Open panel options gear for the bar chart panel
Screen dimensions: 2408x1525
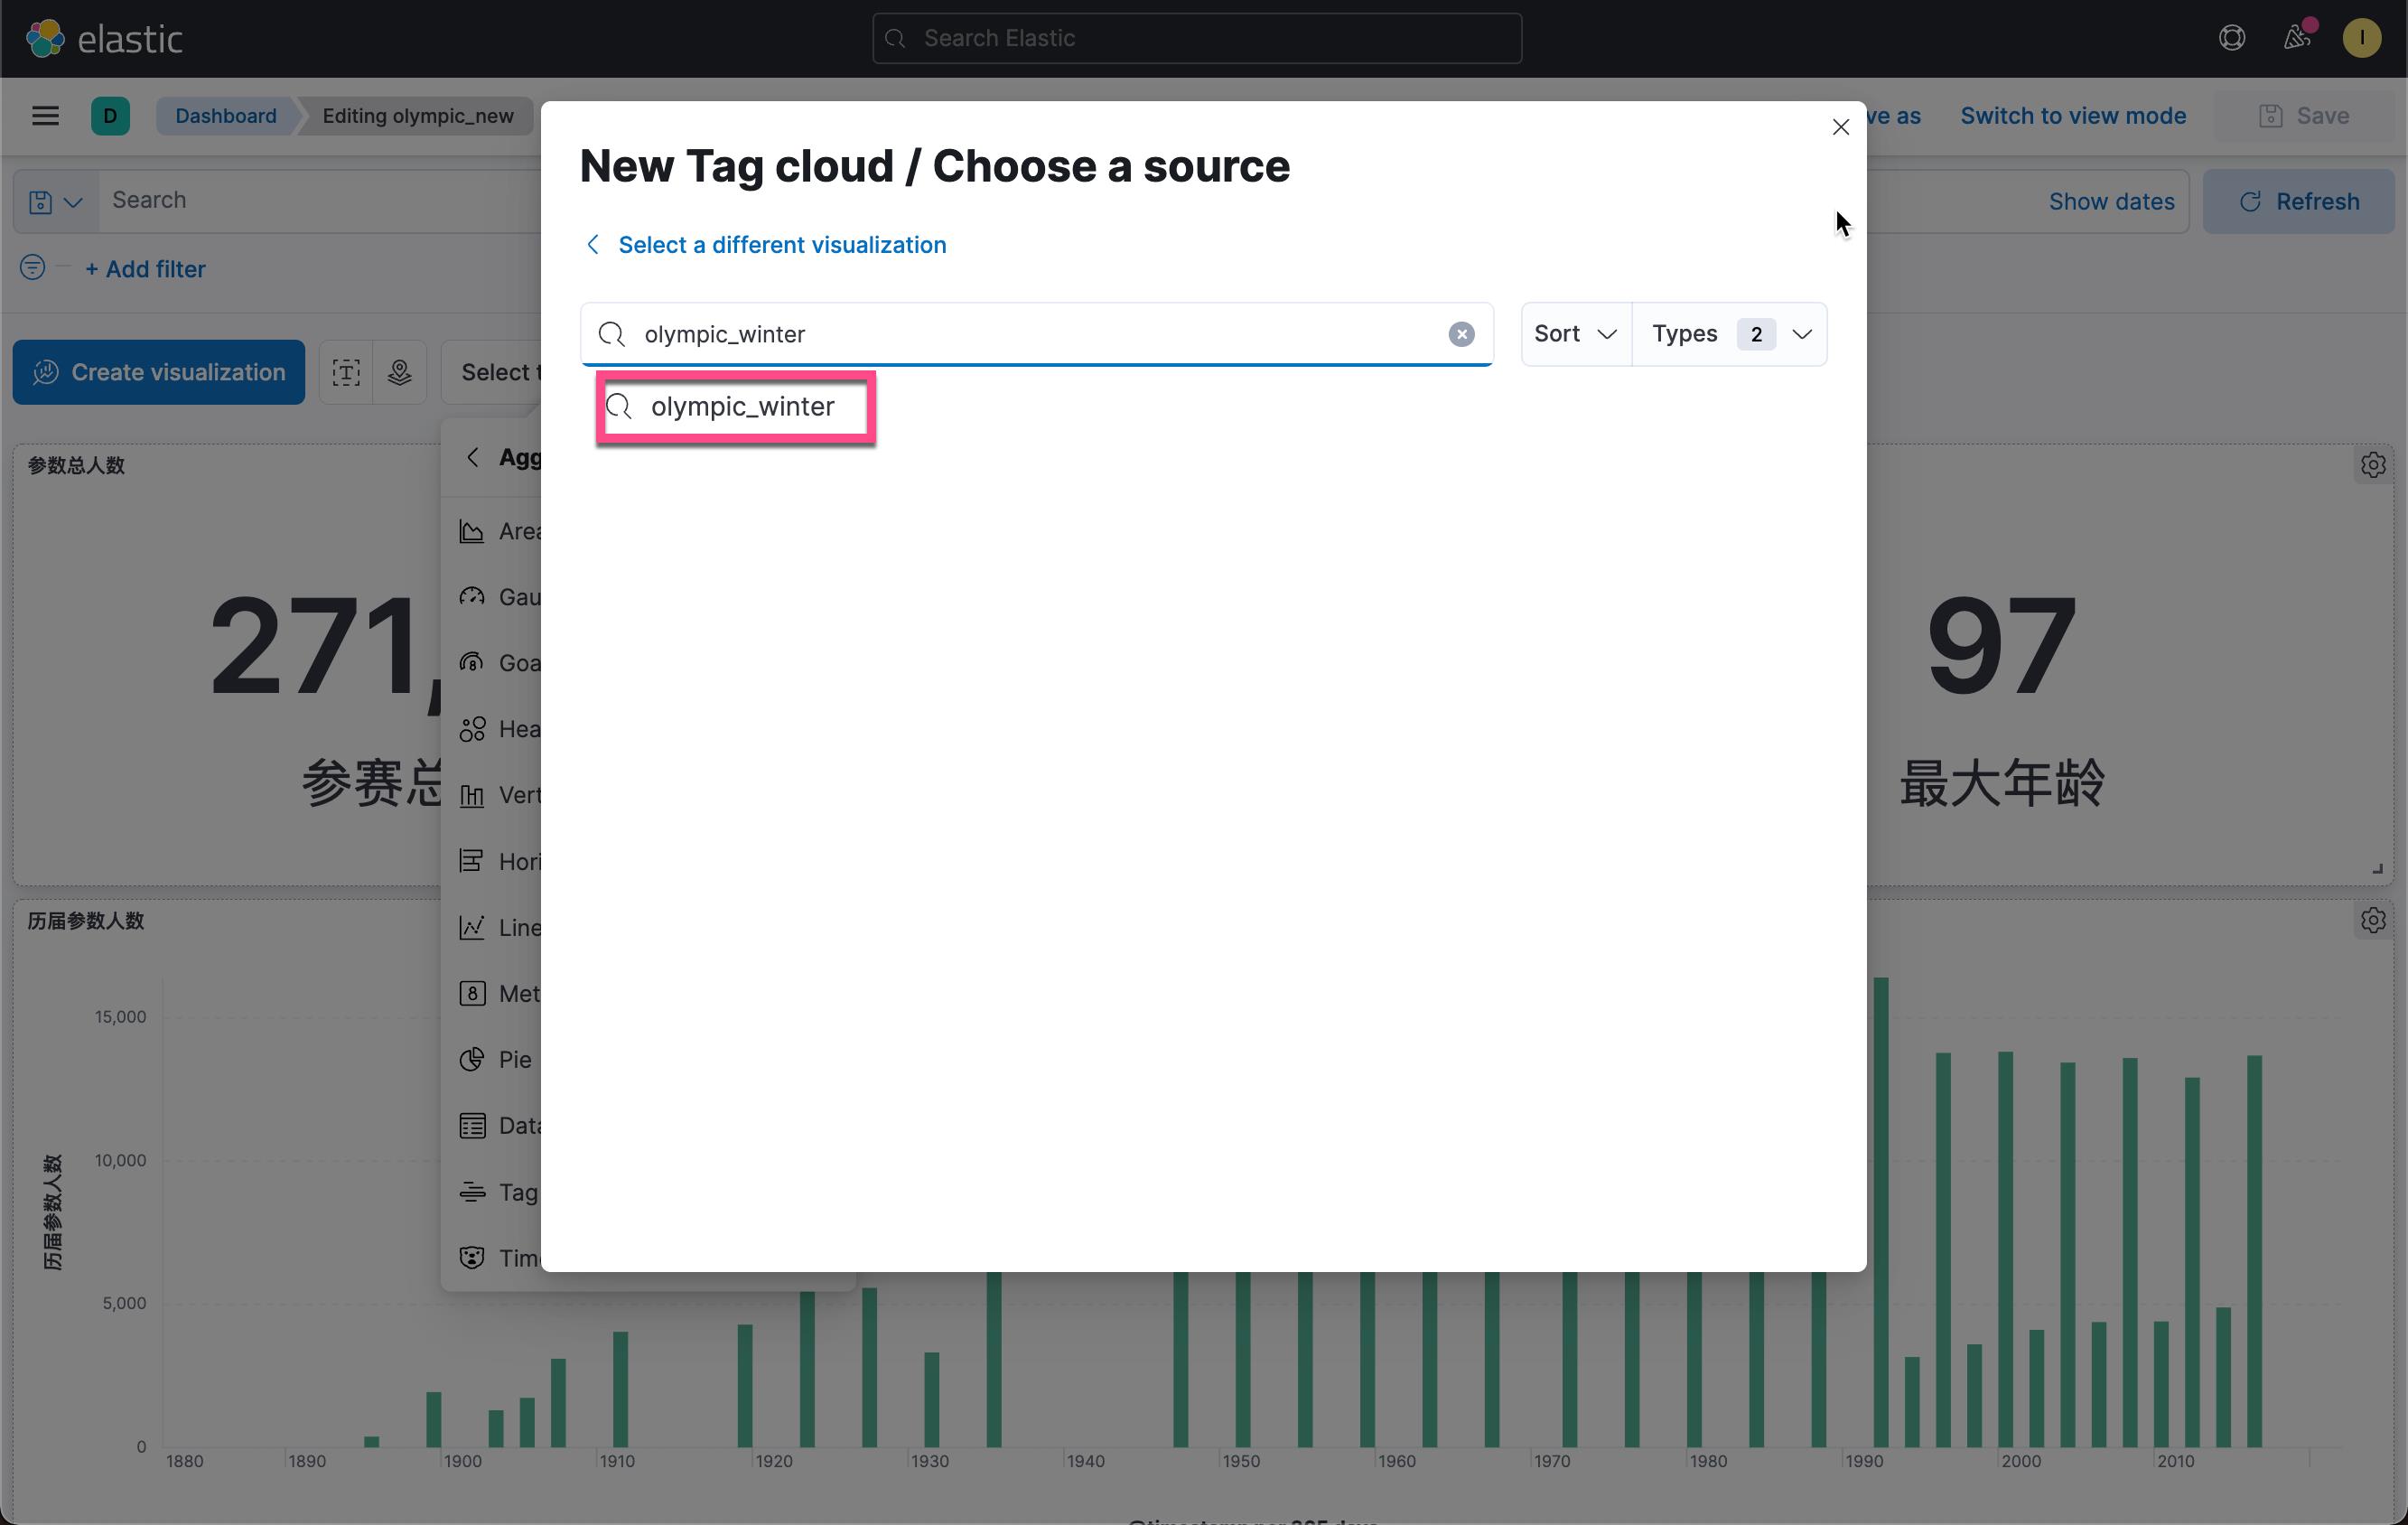point(2373,920)
